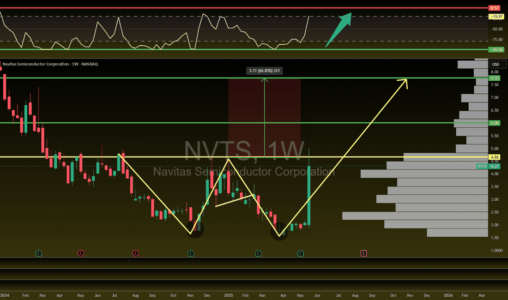Select the green -99.54 indicator level label

pos(496,50)
